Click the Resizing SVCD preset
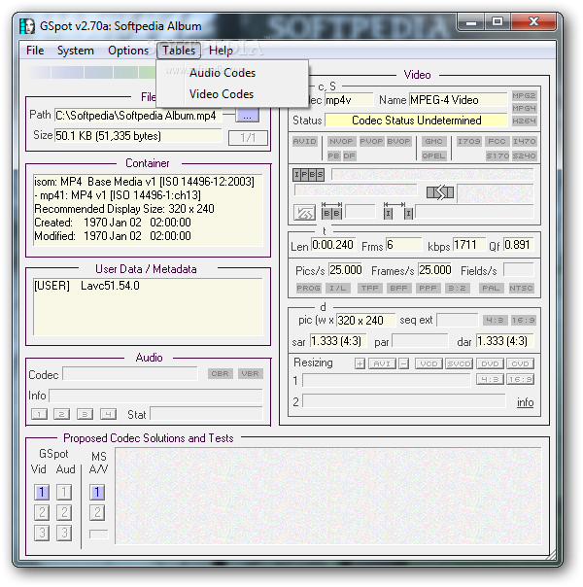 coord(460,363)
